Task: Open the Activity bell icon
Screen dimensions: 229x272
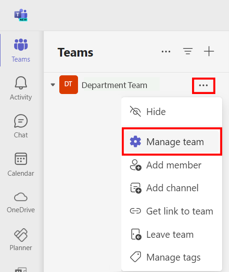Action: pos(21,83)
